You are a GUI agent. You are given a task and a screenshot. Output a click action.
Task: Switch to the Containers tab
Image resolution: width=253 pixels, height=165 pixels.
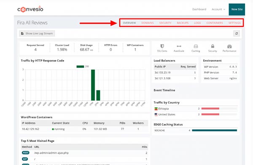click(x=215, y=23)
